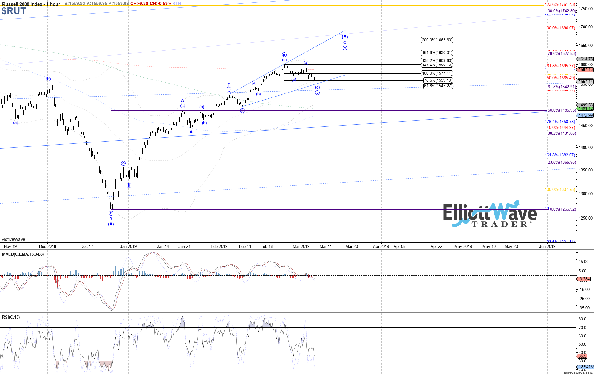Click the red 50.0%(1565.49) level label
The height and width of the screenshot is (375, 594).
coord(561,78)
